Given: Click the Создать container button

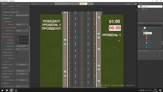Looking at the screenshot, I should point(22,80).
